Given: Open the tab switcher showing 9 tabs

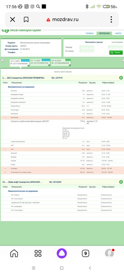Looking at the screenshot, I should click(x=85, y=253).
